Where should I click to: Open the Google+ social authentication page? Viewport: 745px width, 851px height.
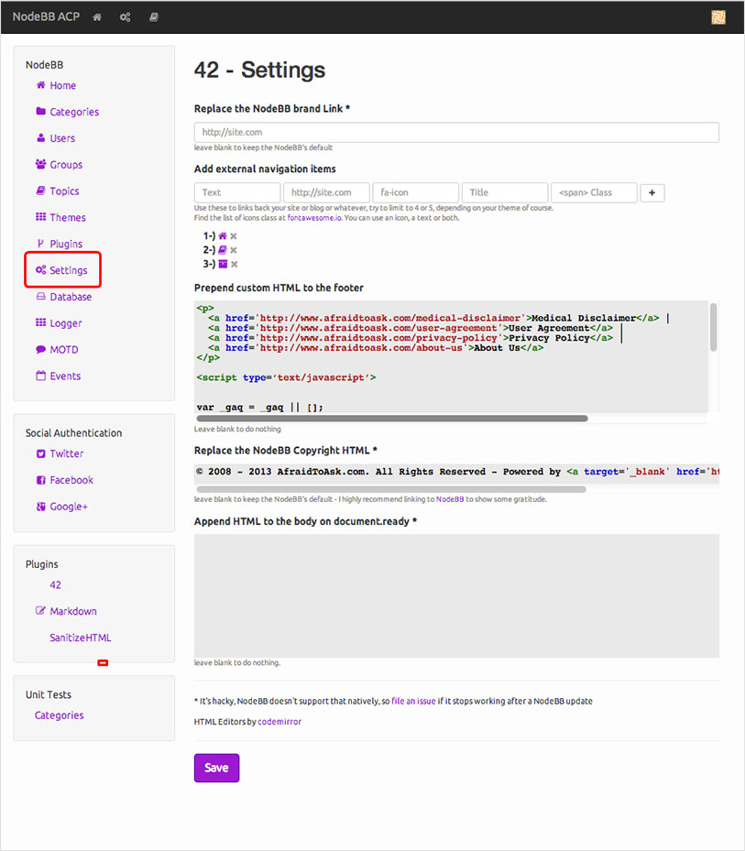pyautogui.click(x=67, y=507)
